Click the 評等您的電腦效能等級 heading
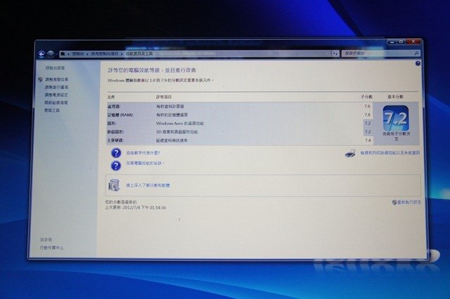 152,70
